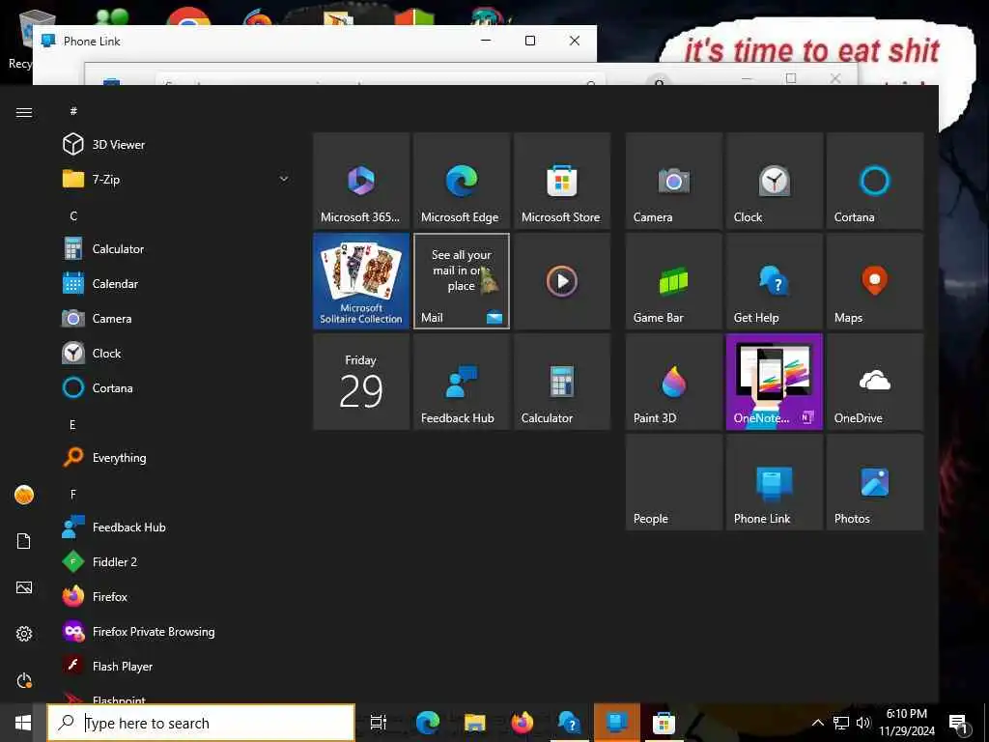The image size is (989, 742).
Task: Open Calendar in the app list
Action: point(177,284)
